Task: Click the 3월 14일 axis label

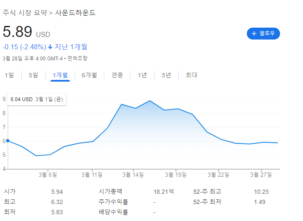Action: [133, 175]
